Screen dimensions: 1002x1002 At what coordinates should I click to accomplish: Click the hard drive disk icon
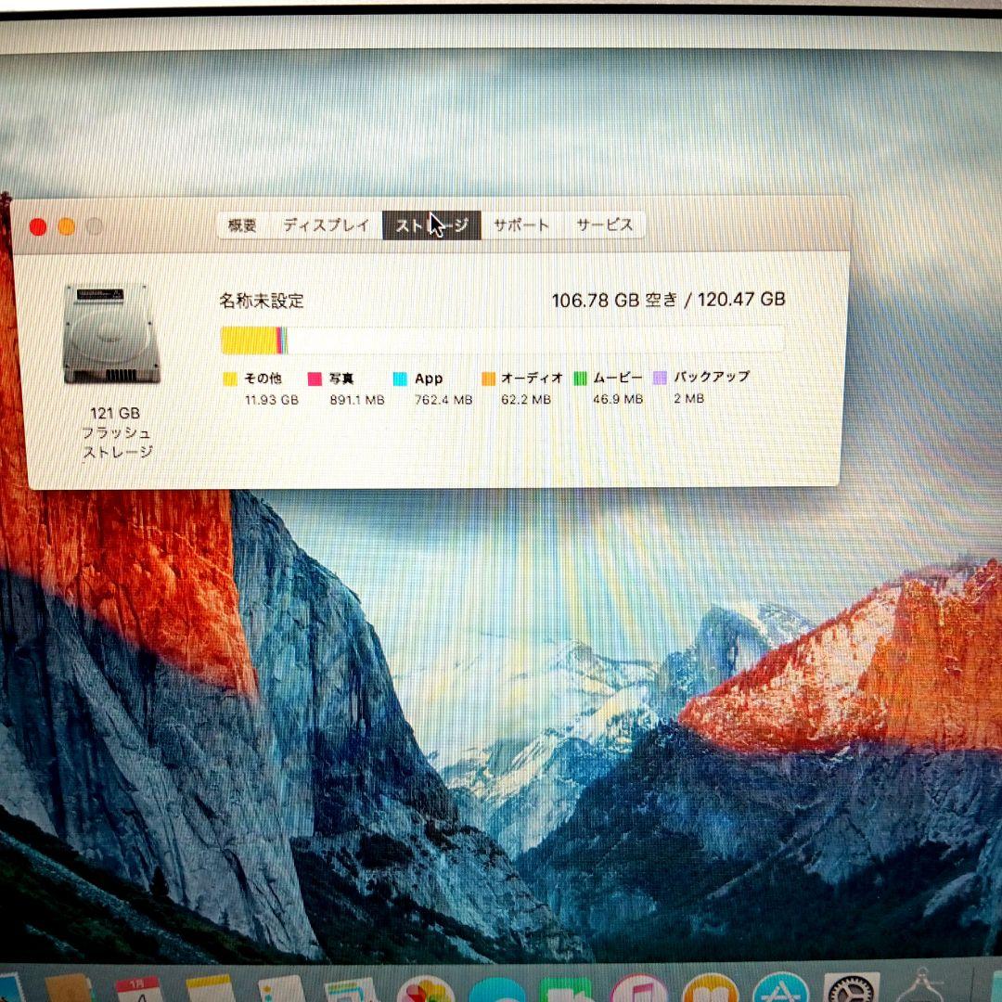coord(111,334)
